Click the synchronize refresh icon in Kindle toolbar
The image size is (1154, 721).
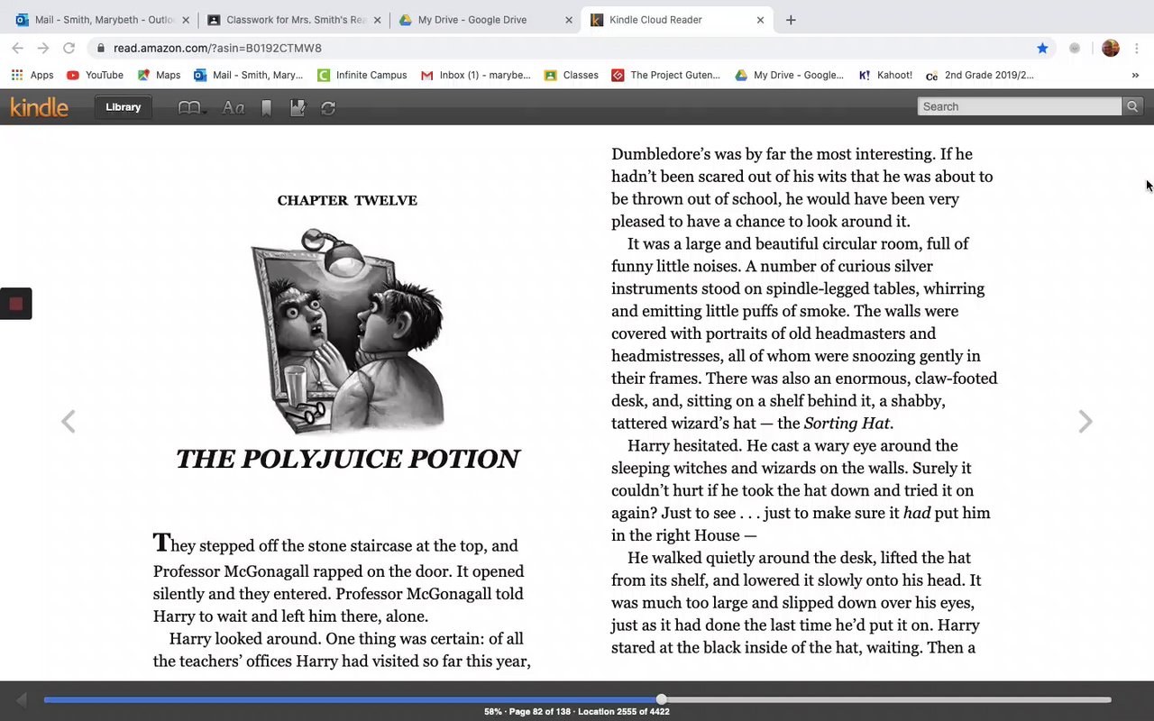click(x=328, y=108)
